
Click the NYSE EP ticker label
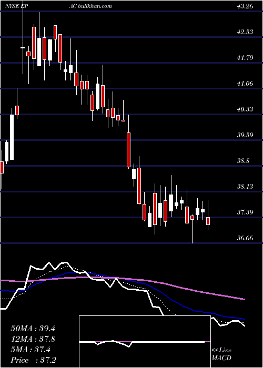tap(16, 6)
